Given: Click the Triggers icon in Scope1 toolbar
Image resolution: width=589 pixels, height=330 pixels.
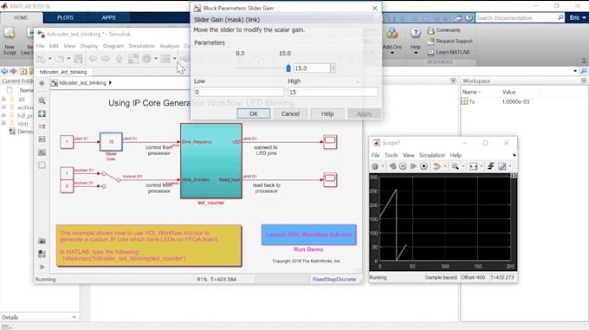Looking at the screenshot, I should coord(490,166).
